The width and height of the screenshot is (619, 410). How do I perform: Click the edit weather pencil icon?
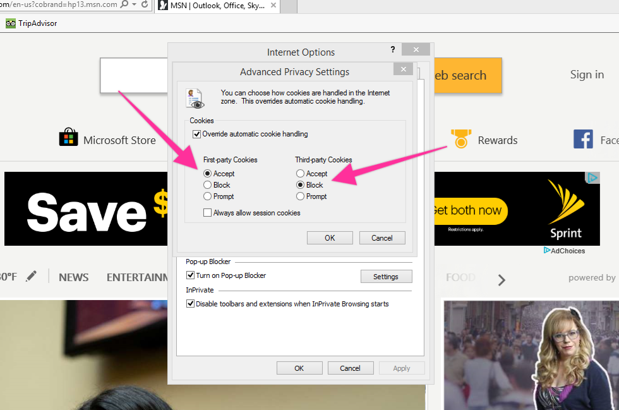[x=31, y=276]
